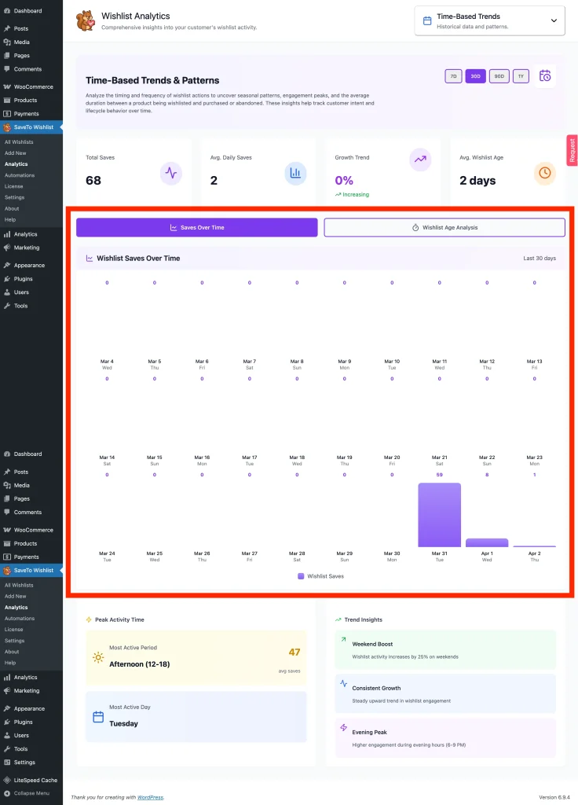
Task: Click the Avg. Wishlist Age clock icon
Action: pos(544,173)
